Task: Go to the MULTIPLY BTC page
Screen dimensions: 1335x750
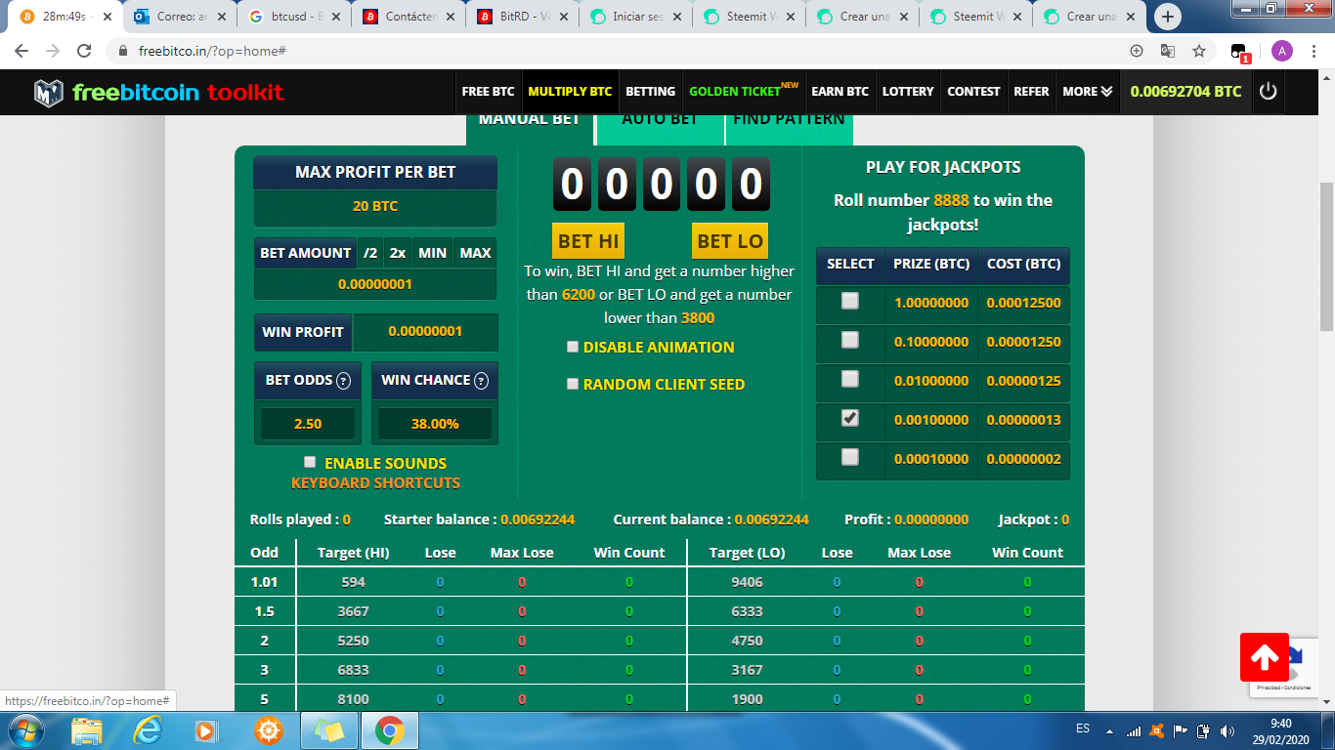Action: click(x=570, y=92)
